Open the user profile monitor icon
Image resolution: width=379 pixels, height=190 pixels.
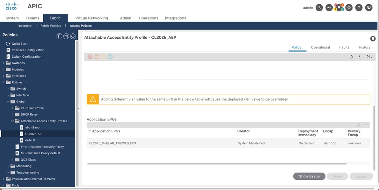point(369,8)
